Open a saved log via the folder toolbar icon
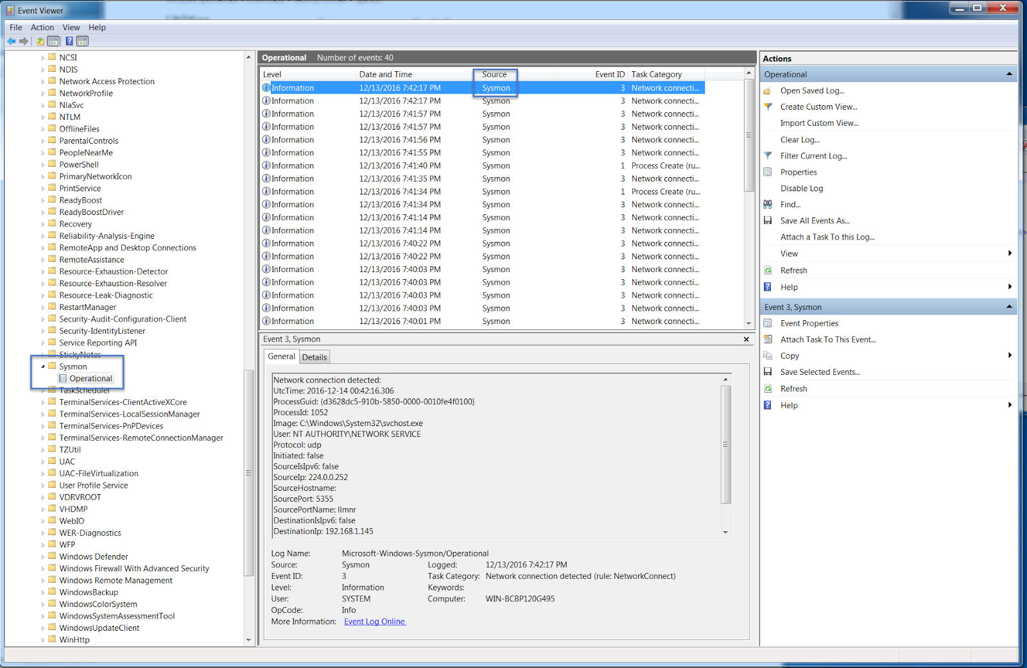 coord(40,42)
